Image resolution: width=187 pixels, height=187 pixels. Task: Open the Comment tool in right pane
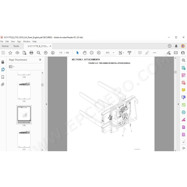click(184, 90)
